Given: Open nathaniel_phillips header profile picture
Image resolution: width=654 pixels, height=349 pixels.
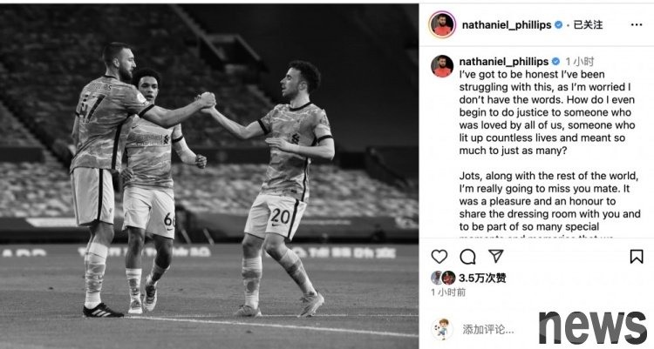Looking at the screenshot, I should (x=442, y=24).
